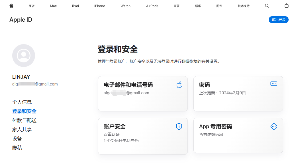Go to 个人信息 in the sidebar
The width and height of the screenshot is (296, 163).
pyautogui.click(x=22, y=102)
